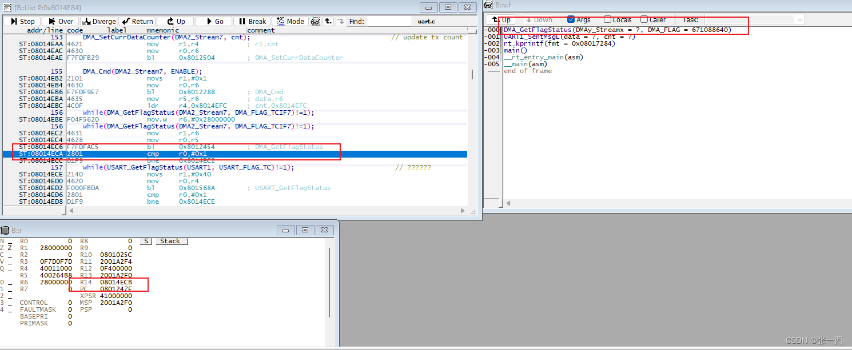Maximize the List window

point(448,7)
